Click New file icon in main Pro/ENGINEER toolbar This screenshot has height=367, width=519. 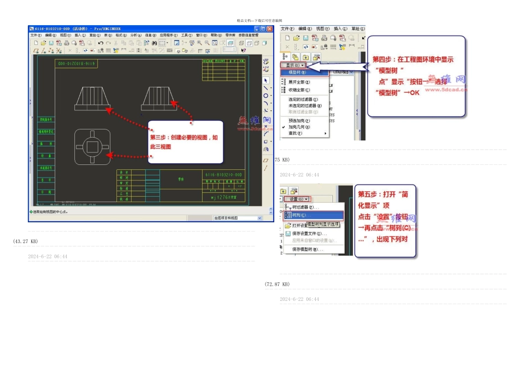tap(36, 43)
